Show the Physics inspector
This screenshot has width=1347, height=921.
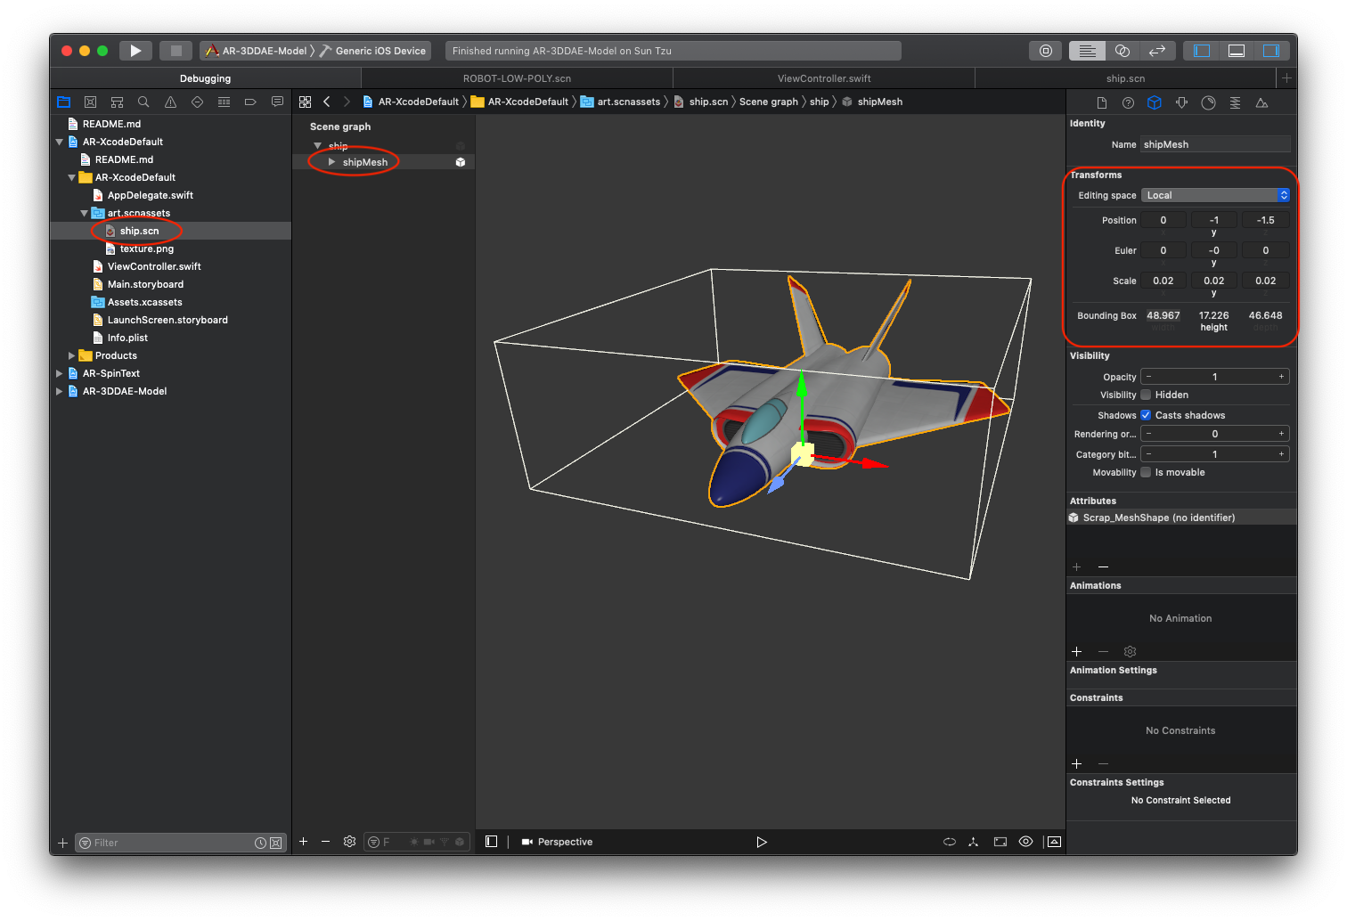click(x=1235, y=102)
